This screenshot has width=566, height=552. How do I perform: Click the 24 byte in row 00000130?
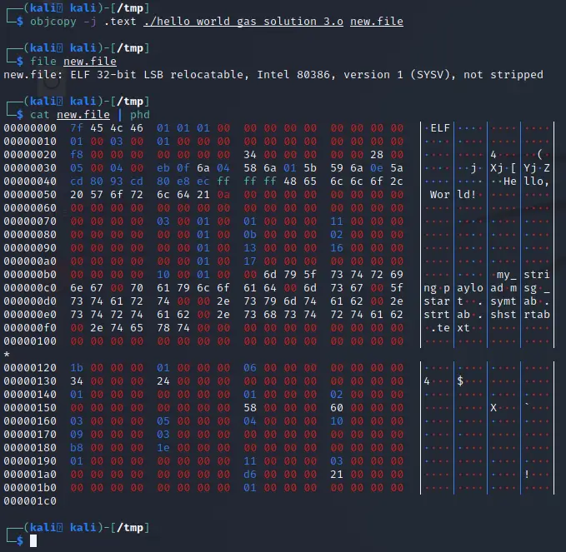click(163, 381)
